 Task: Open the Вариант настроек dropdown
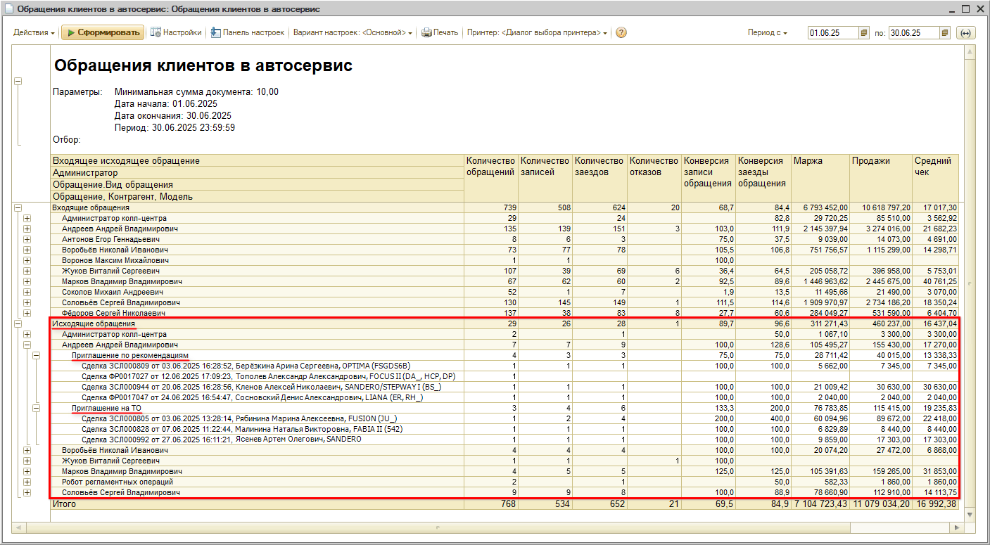click(353, 33)
